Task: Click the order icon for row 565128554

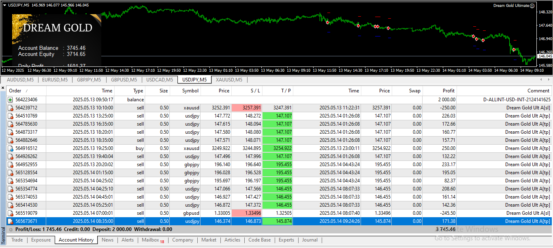Action: (11, 173)
